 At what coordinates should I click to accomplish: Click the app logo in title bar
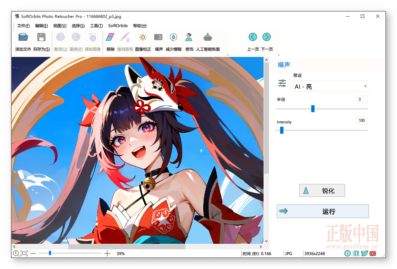point(17,16)
